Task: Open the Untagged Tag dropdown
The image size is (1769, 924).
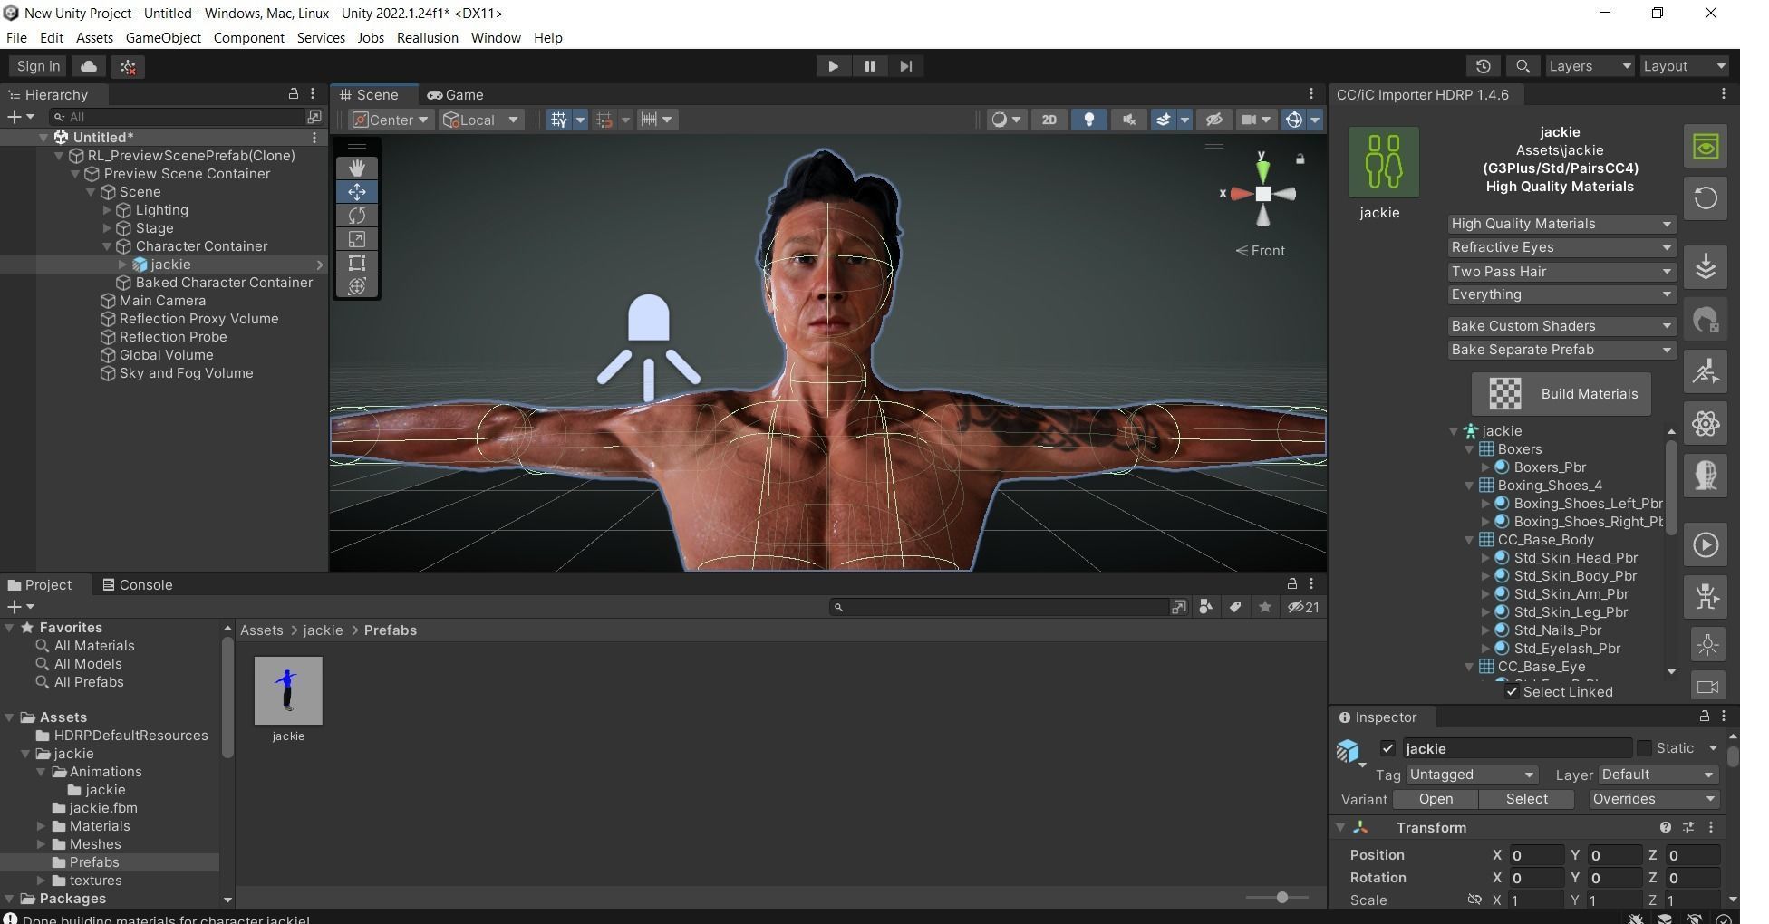Action: click(1471, 775)
